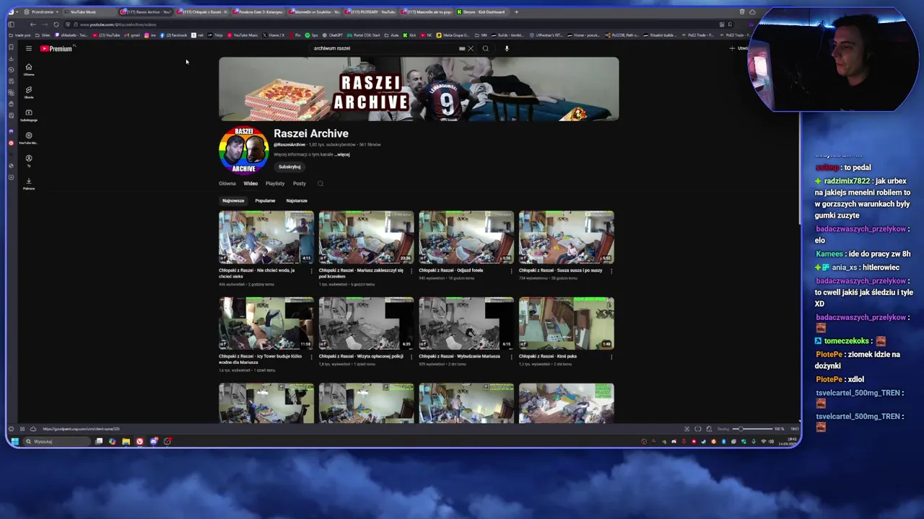Open Opera browser from the taskbar
The image size is (924, 519).
[139, 441]
